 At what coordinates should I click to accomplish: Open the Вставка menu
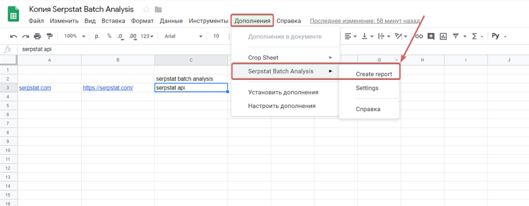click(113, 21)
